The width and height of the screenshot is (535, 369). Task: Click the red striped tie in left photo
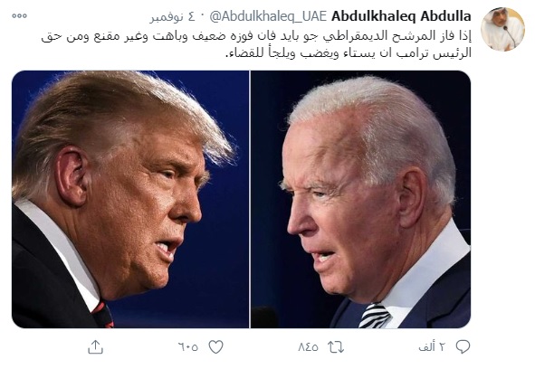click(x=102, y=314)
